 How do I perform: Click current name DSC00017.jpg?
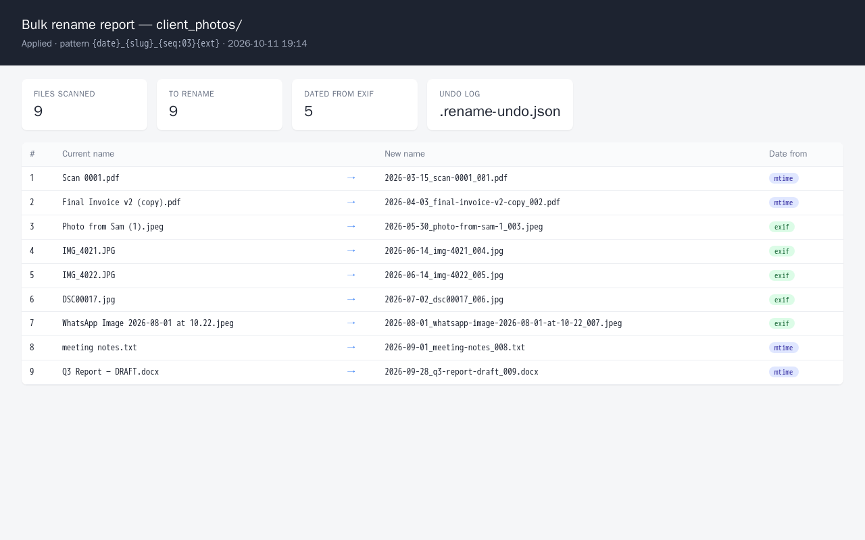pos(89,300)
